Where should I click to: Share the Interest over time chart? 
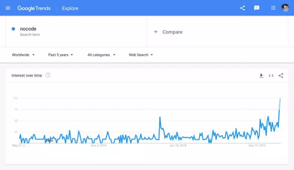281,75
